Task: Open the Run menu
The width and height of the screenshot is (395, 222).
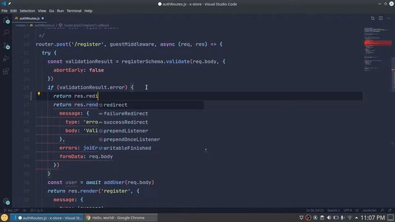Action: [60, 11]
